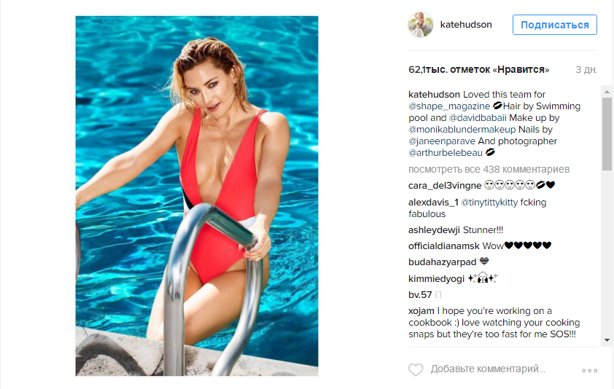
Task: Click the swimsuit pool photo
Action: 197,196
